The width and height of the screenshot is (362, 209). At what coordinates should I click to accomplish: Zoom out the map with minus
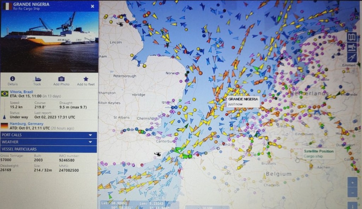tap(352, 193)
